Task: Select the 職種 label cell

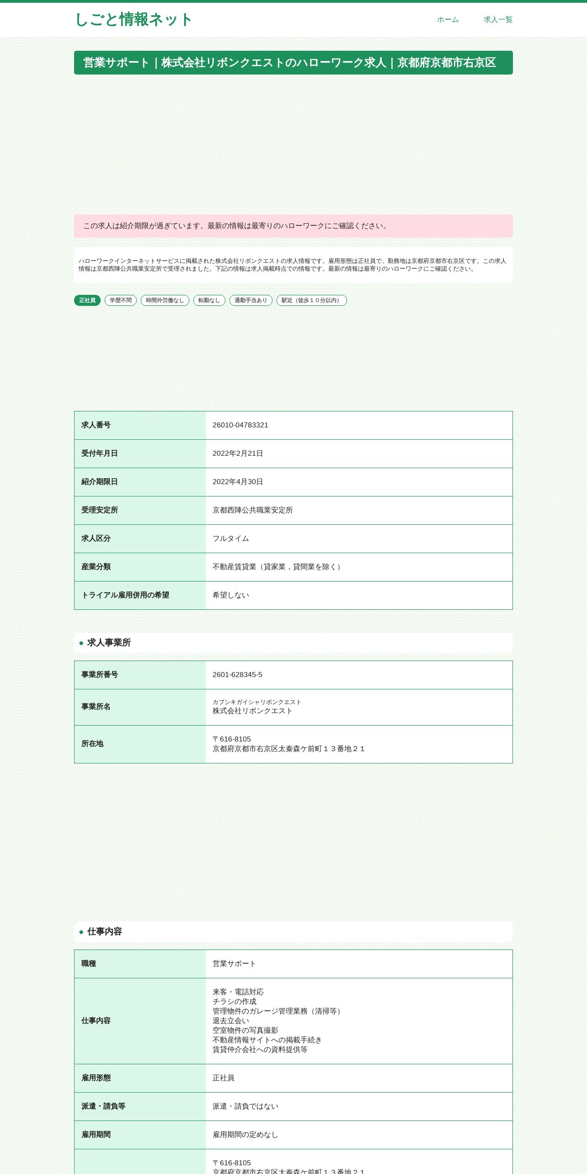Action: pos(140,964)
